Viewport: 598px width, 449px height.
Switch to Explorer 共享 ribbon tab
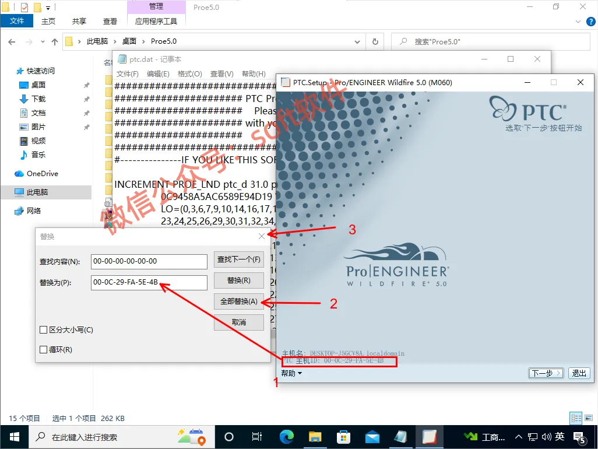[79, 22]
